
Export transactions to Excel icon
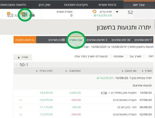click(24, 15)
